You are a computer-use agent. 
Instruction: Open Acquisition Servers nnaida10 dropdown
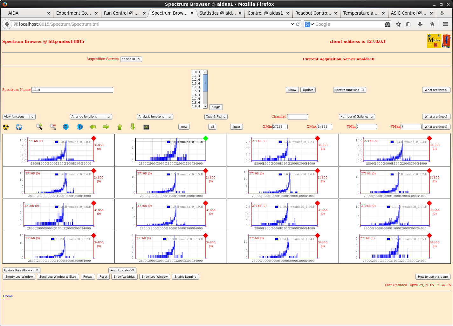[x=131, y=59]
